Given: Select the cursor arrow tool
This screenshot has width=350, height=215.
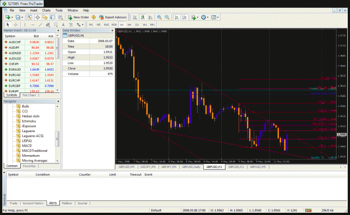Looking at the screenshot, I should coord(8,25).
